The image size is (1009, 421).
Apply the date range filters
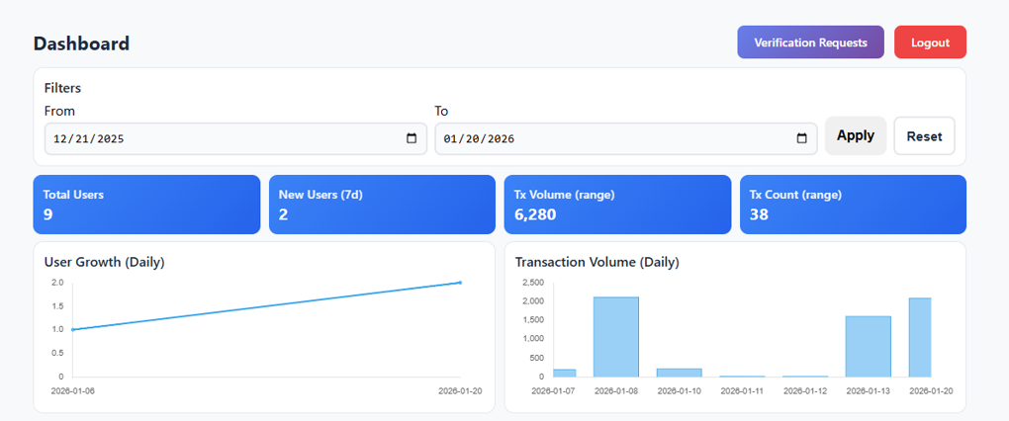pyautogui.click(x=856, y=135)
